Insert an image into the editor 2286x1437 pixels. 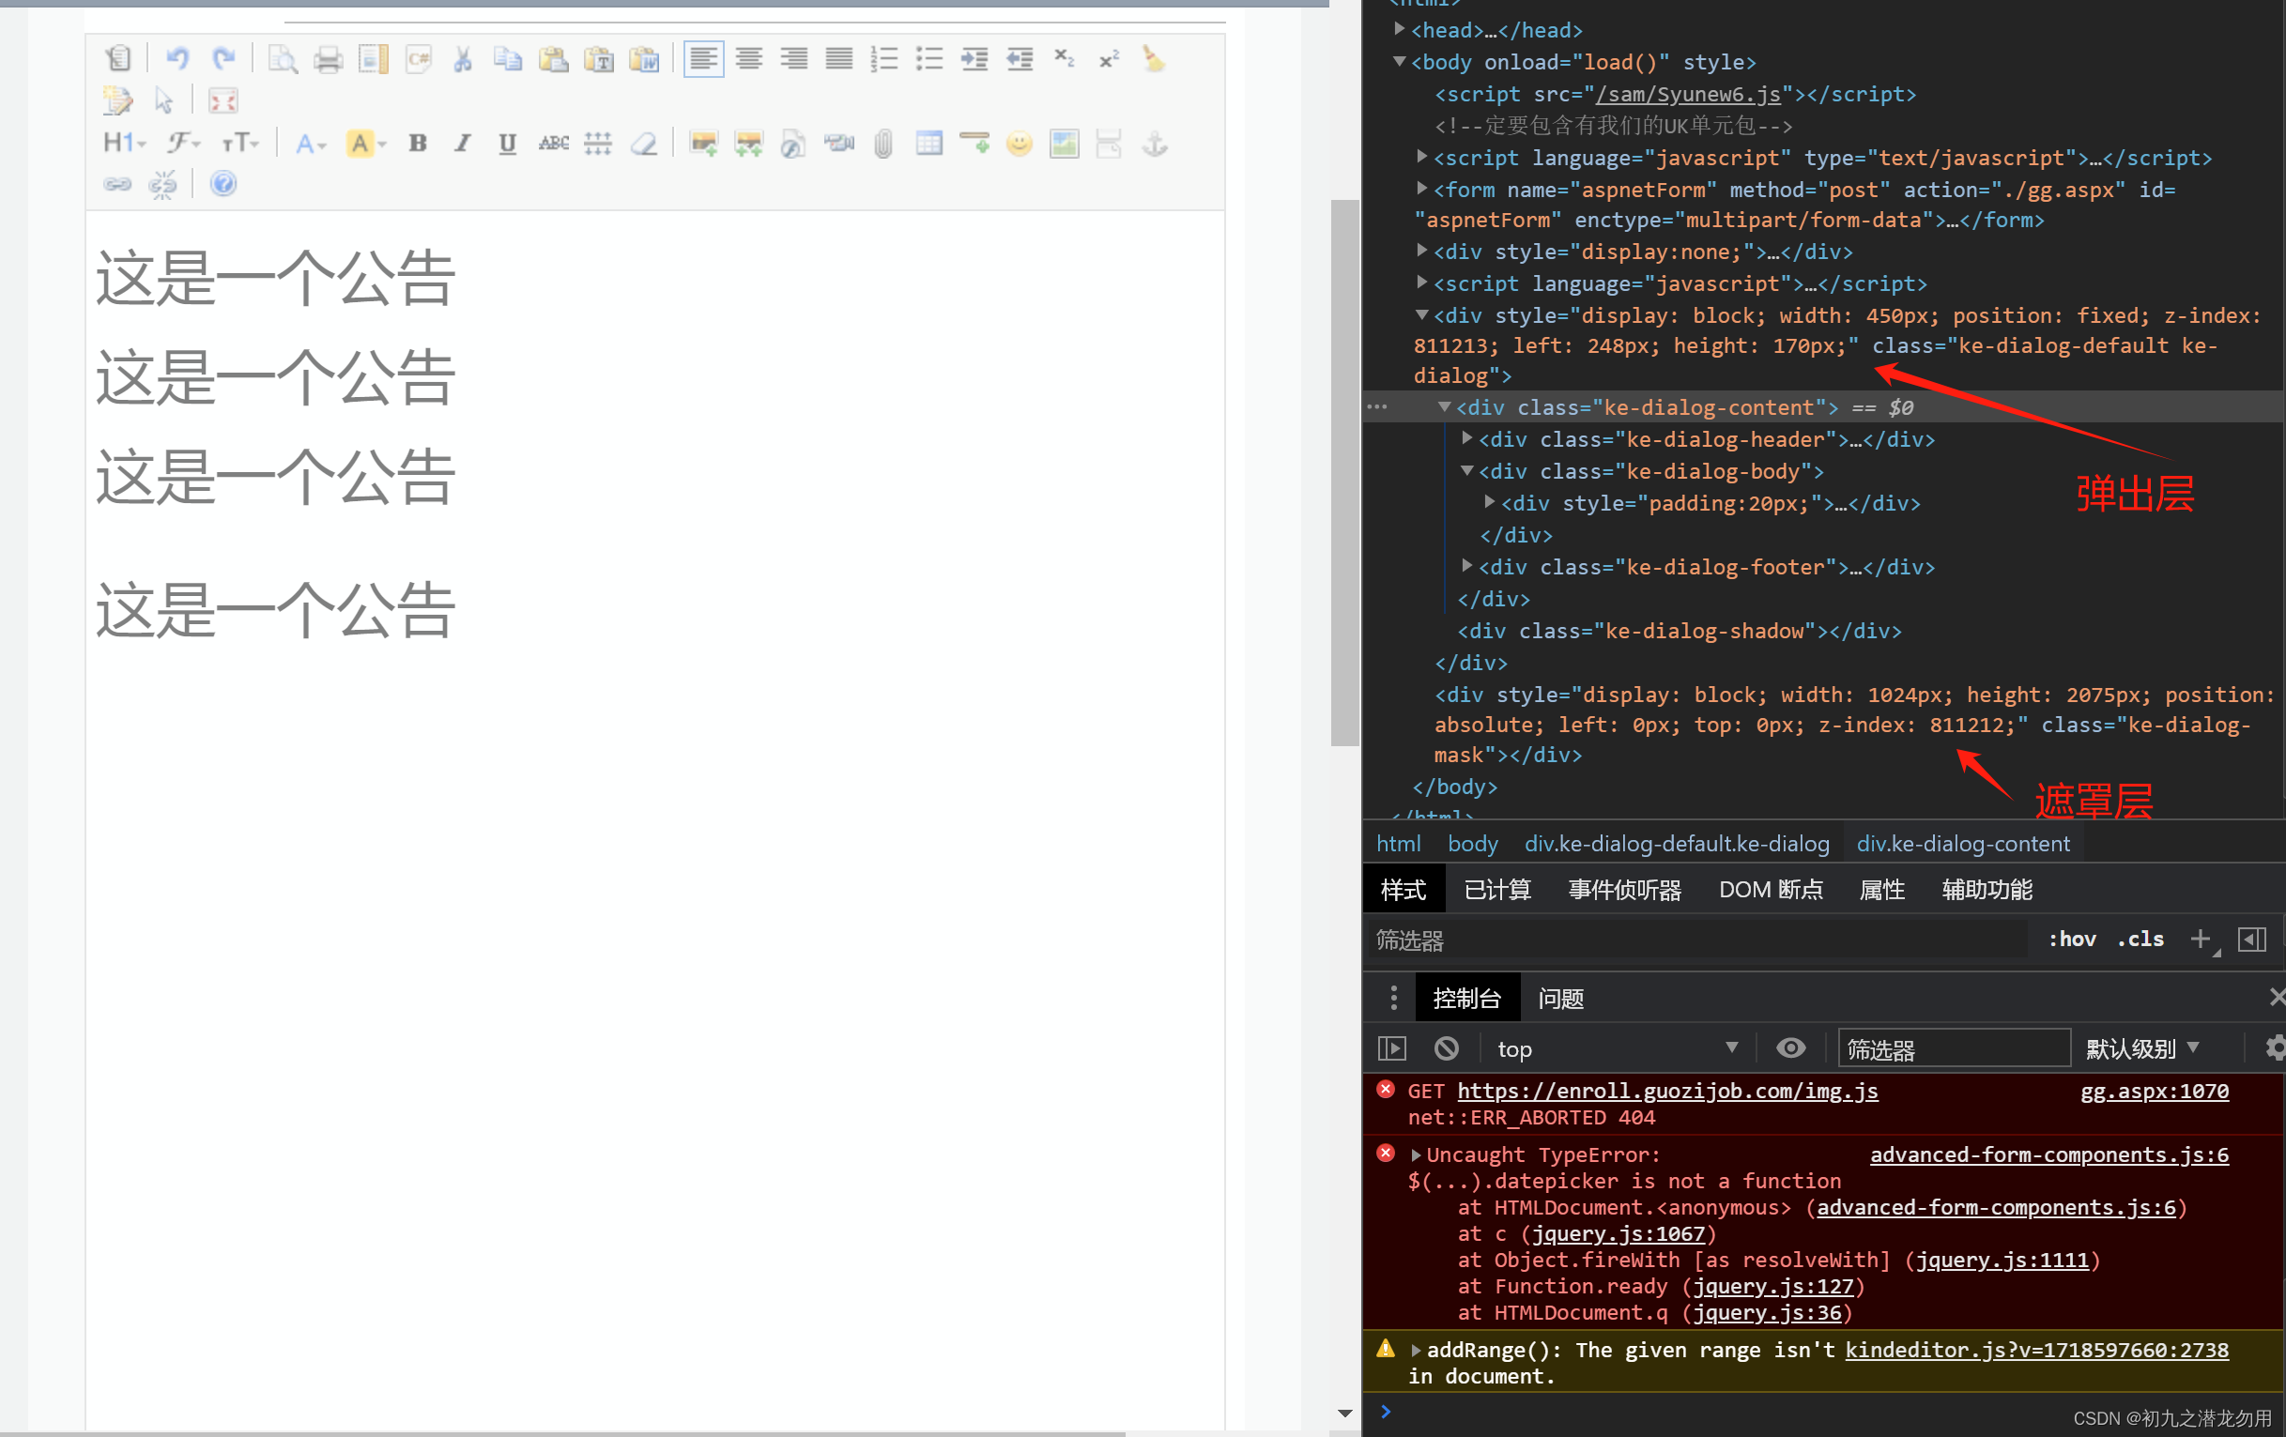tap(703, 144)
